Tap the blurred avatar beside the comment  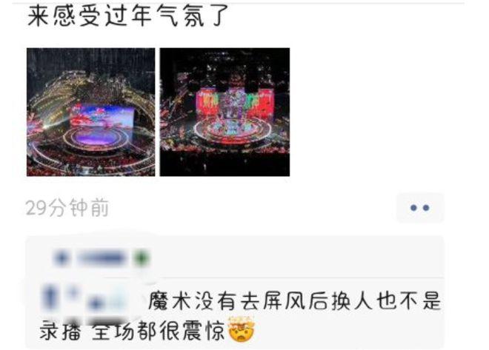click(50, 299)
